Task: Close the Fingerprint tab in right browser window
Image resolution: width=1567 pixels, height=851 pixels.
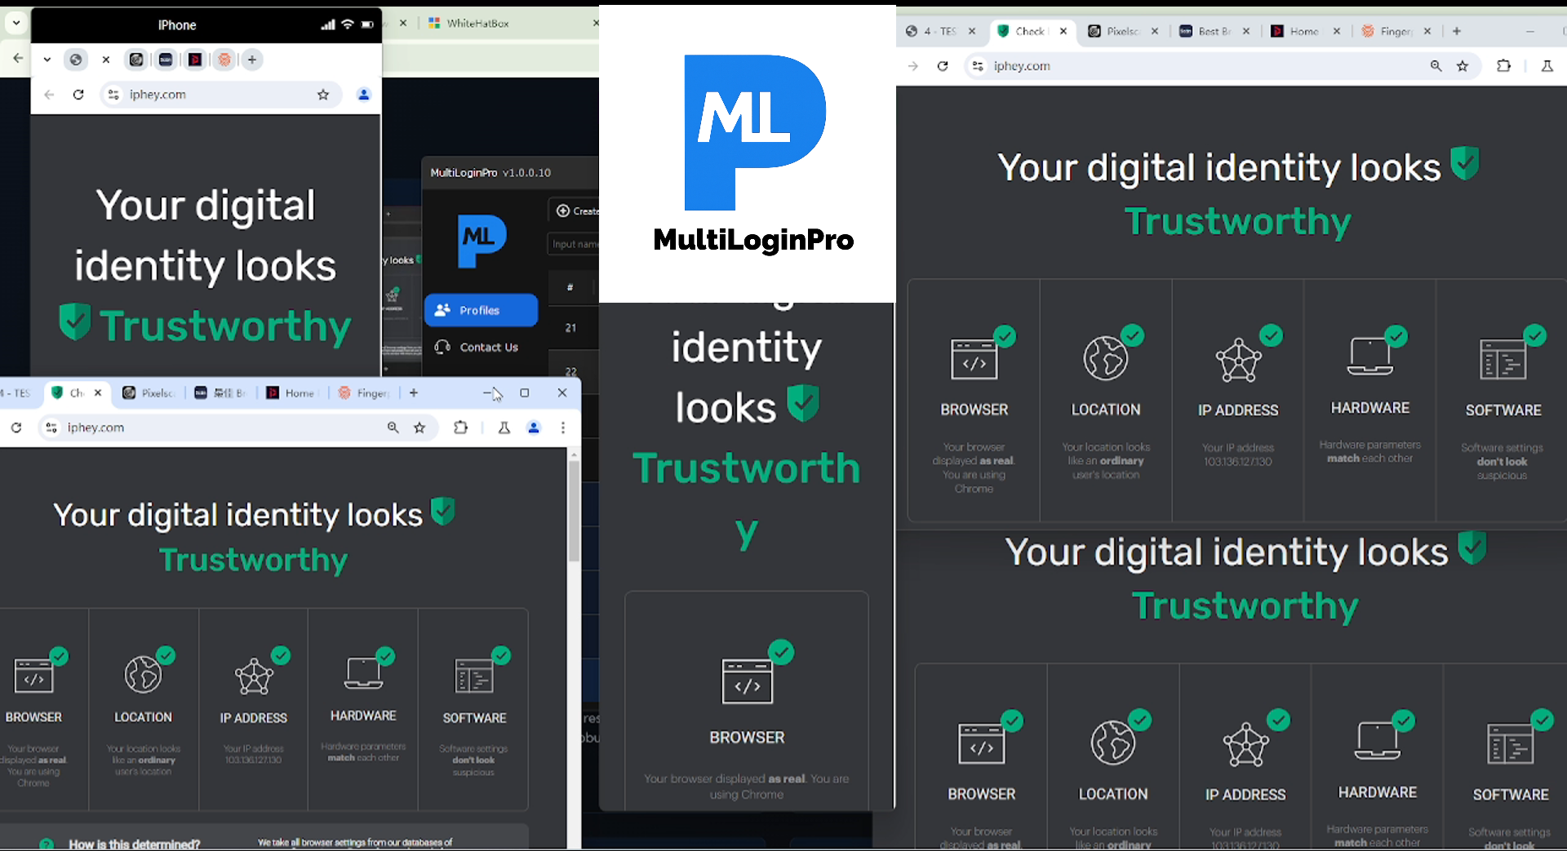Action: (1427, 31)
